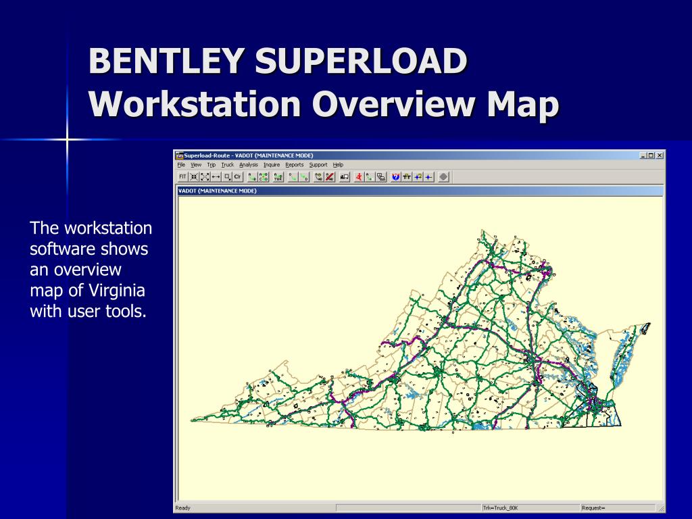Image resolution: width=692 pixels, height=519 pixels.
Task: Click the A-B-C-D multi-point route icon
Action: (263, 176)
